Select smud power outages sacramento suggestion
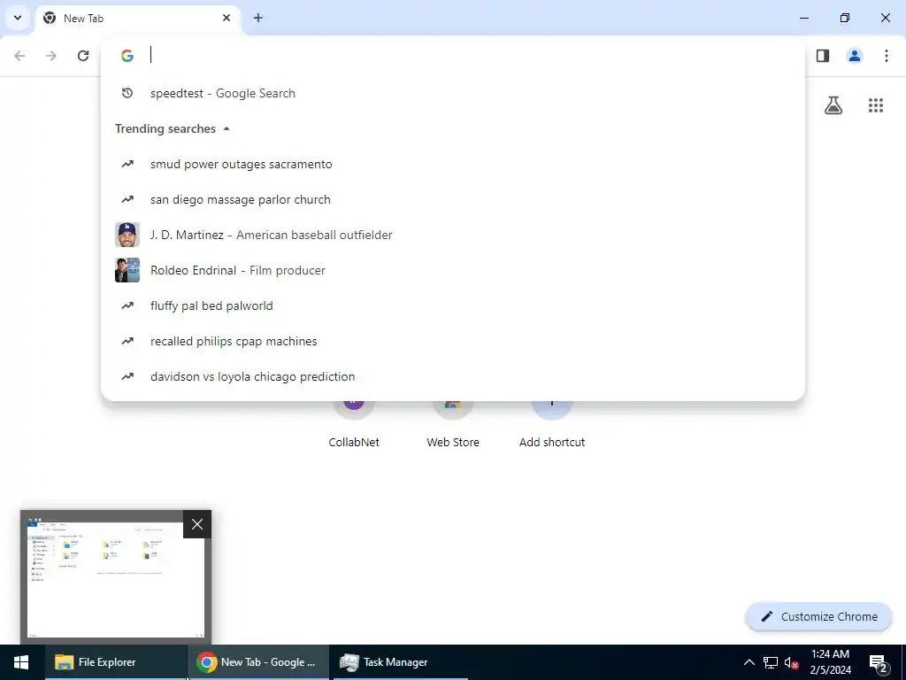This screenshot has width=906, height=680. pyautogui.click(x=452, y=164)
